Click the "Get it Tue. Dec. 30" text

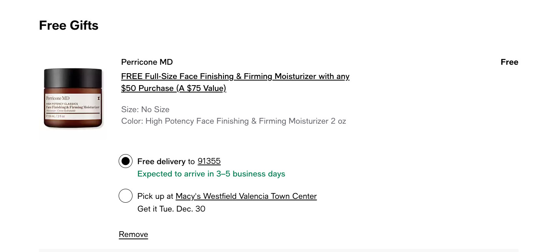(x=171, y=209)
